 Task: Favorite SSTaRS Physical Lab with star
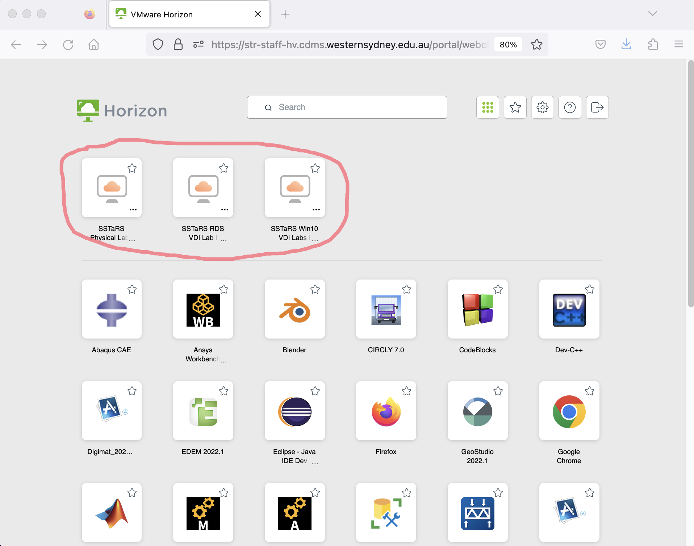pyautogui.click(x=132, y=168)
